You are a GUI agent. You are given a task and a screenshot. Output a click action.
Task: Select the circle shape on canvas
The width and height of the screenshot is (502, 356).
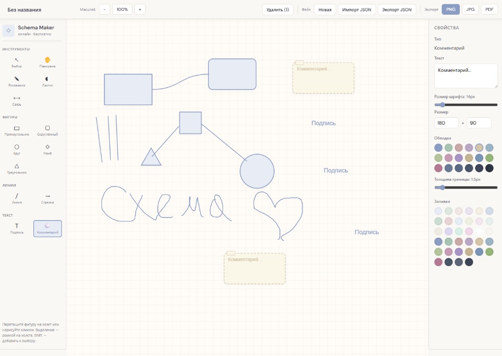257,171
